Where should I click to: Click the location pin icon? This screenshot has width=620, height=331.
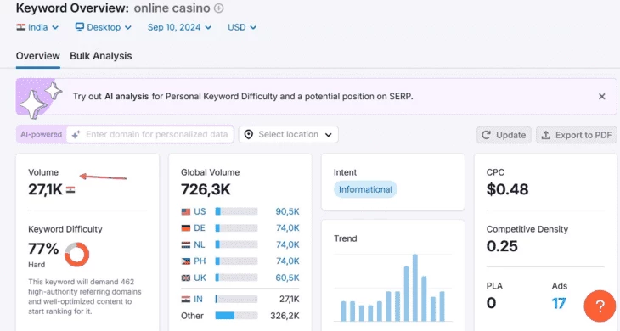point(248,135)
